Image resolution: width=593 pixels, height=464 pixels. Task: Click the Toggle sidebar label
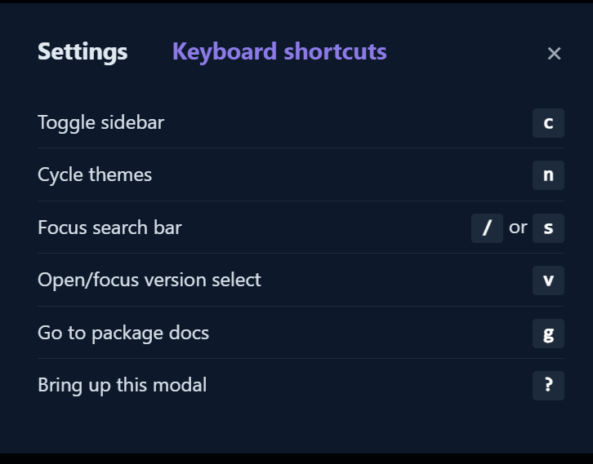[100, 123]
